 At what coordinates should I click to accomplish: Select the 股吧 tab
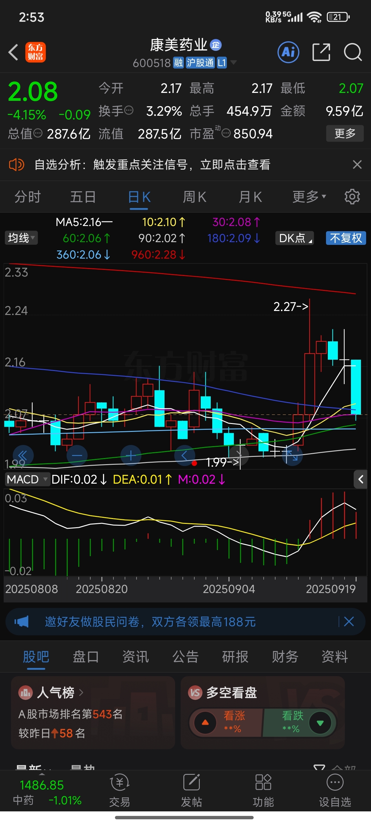click(x=36, y=656)
